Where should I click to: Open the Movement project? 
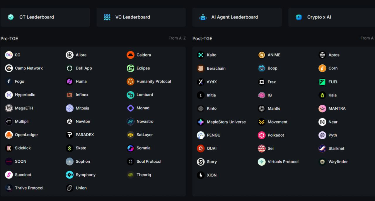273,122
